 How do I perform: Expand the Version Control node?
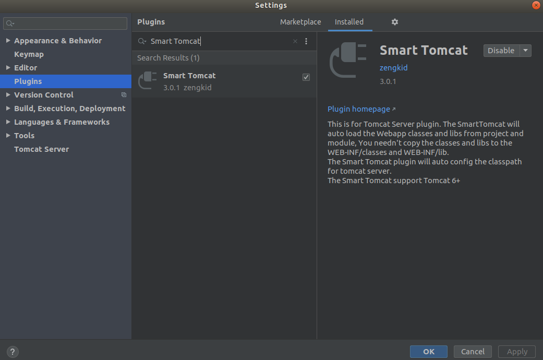(x=8, y=94)
